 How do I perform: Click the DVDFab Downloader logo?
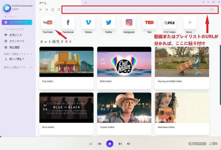7,8
